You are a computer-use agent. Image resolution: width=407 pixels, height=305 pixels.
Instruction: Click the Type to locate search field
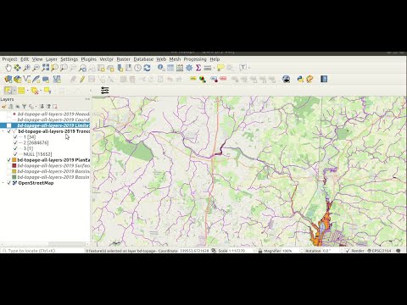(42, 251)
